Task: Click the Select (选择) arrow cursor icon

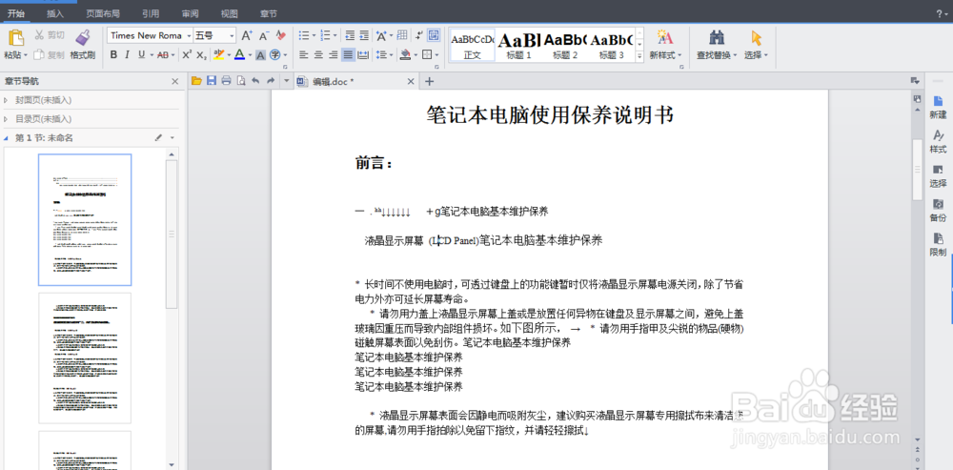Action: click(756, 37)
